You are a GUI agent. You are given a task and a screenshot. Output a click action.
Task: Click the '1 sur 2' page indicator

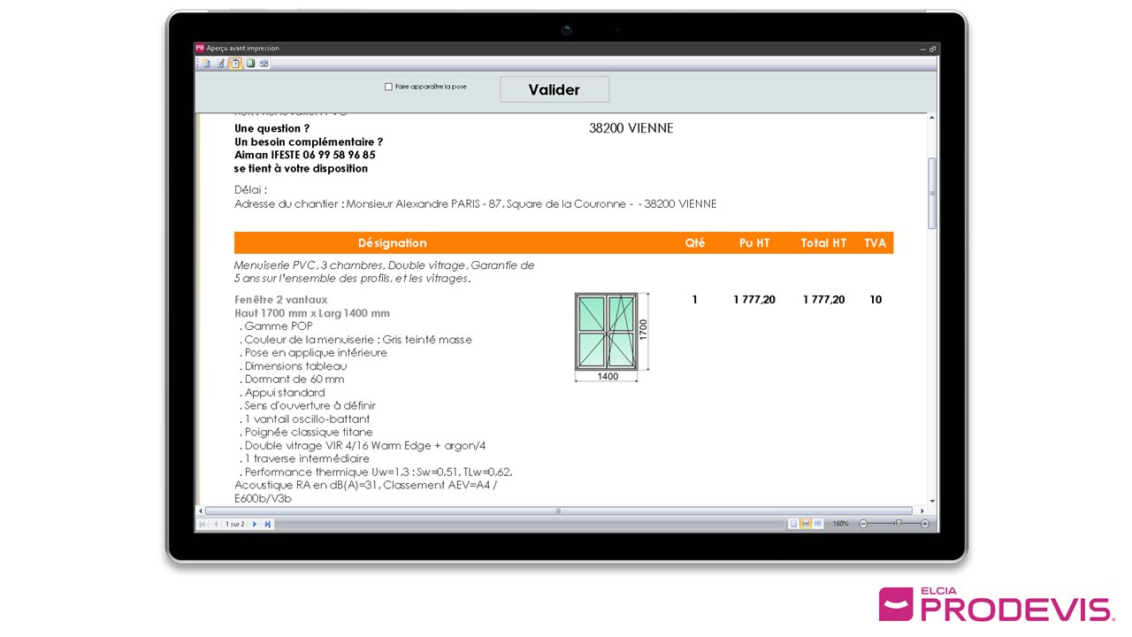tap(234, 524)
